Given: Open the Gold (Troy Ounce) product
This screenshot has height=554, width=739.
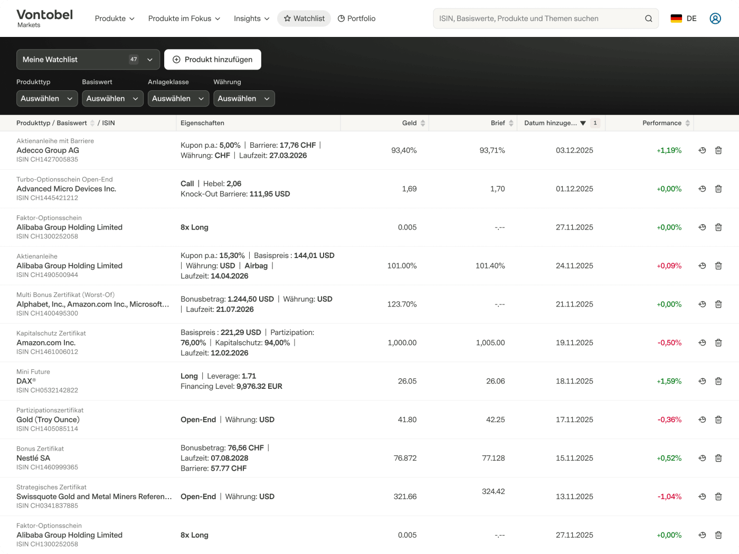Looking at the screenshot, I should (x=48, y=420).
